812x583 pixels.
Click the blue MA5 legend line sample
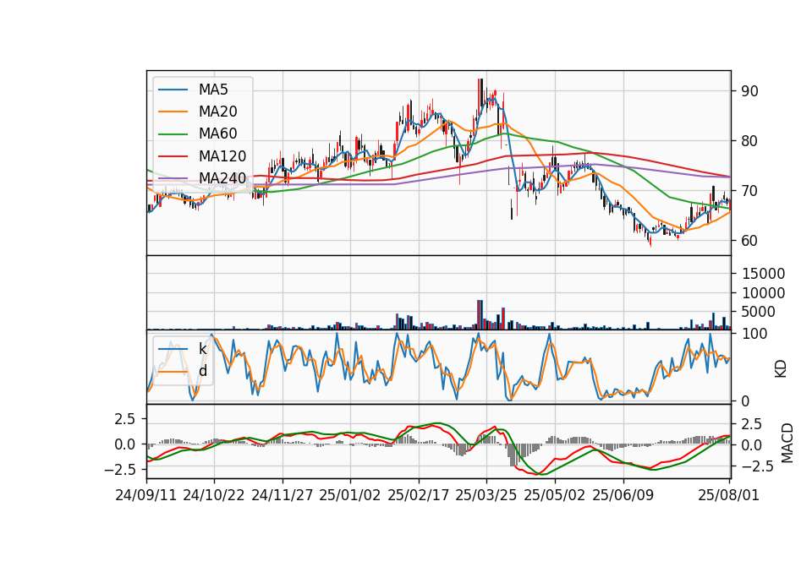point(173,90)
